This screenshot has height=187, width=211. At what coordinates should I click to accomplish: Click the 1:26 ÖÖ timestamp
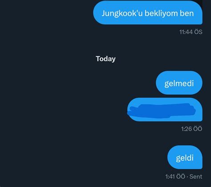pos(191,129)
